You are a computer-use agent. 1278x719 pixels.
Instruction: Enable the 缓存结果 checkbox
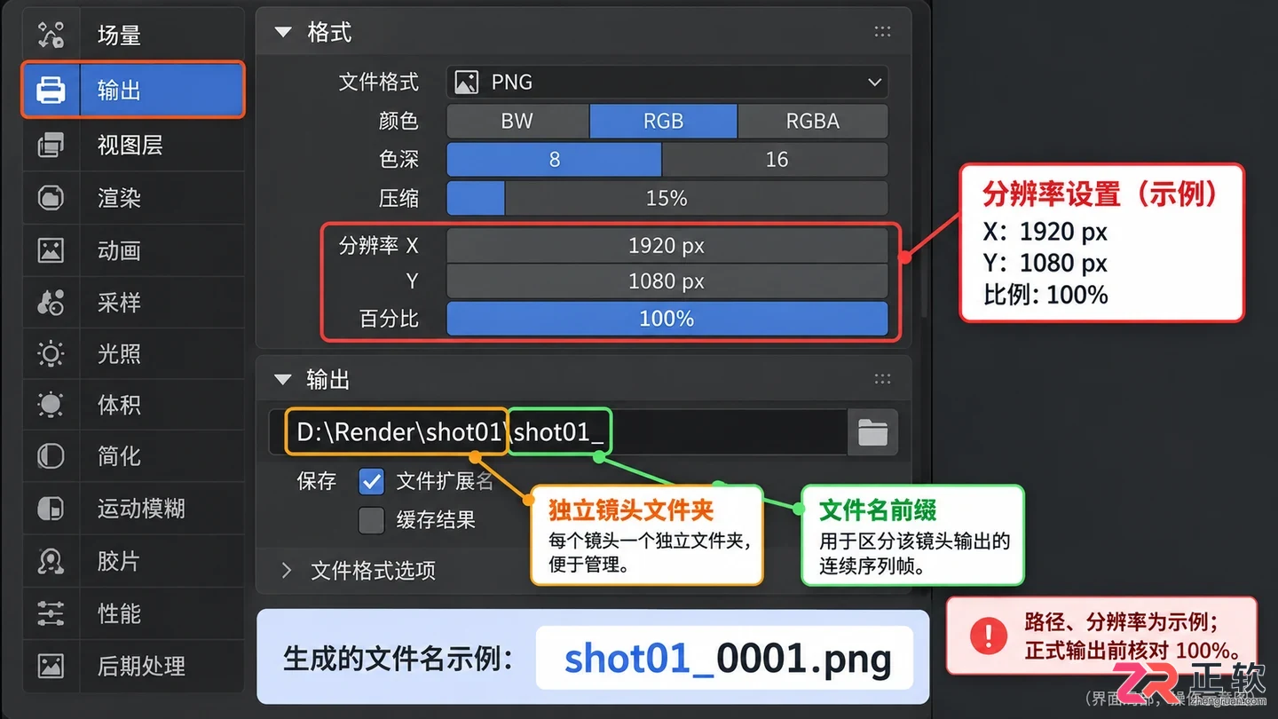(x=371, y=520)
